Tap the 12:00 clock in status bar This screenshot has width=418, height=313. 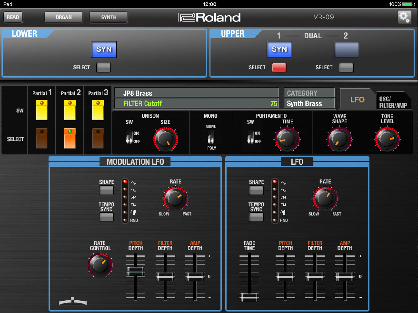[x=210, y=4]
